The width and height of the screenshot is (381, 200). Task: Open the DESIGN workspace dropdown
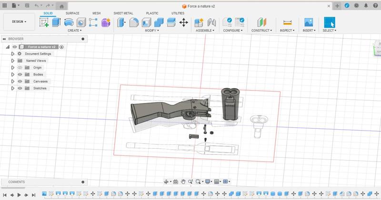[19, 21]
